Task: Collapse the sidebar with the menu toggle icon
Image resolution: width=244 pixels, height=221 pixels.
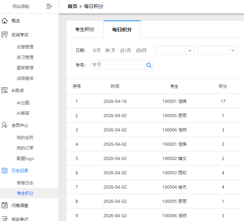Action: pyautogui.click(x=49, y=6)
